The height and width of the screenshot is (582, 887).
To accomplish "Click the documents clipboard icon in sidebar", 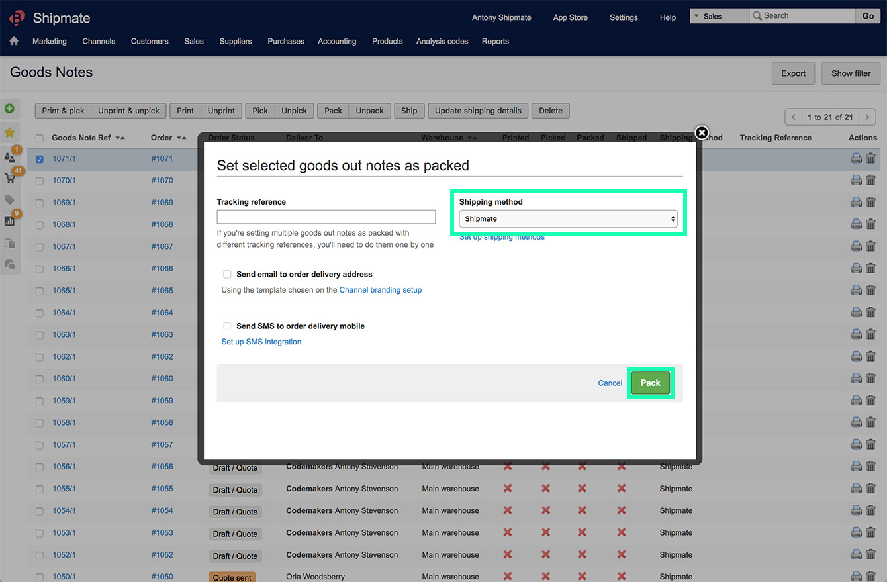I will point(9,242).
